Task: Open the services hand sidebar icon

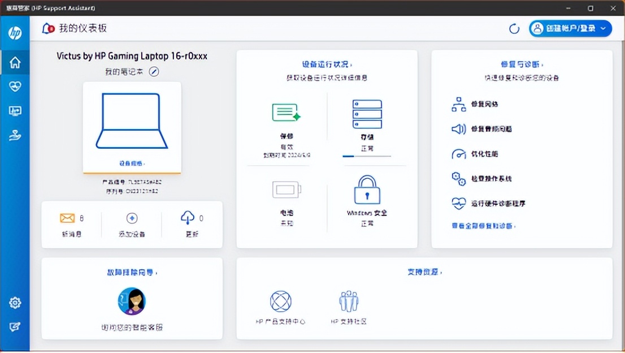Action: click(15, 135)
